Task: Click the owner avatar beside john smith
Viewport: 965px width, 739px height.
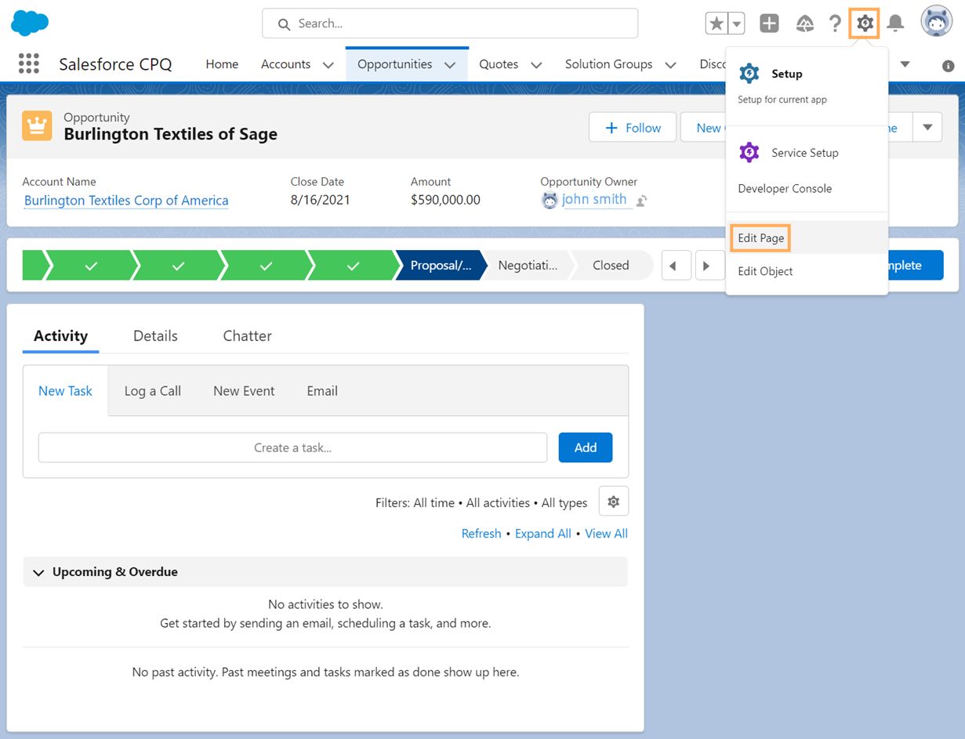Action: (x=550, y=200)
